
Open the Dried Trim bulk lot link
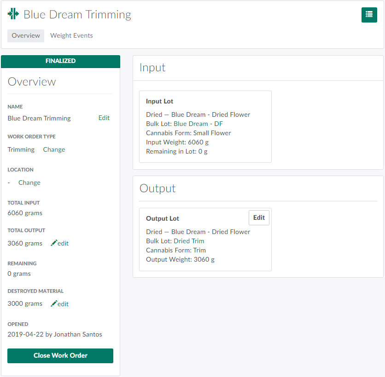click(x=189, y=241)
